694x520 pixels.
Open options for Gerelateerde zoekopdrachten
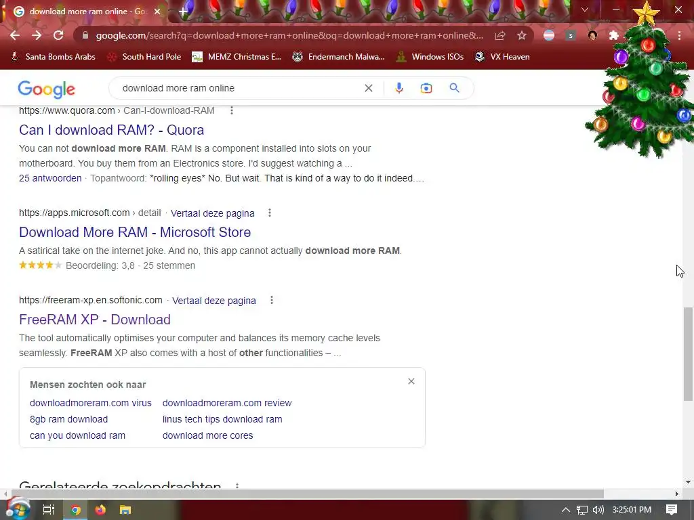pyautogui.click(x=237, y=486)
